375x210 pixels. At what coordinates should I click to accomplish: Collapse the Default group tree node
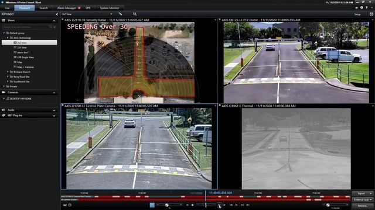[4, 33]
